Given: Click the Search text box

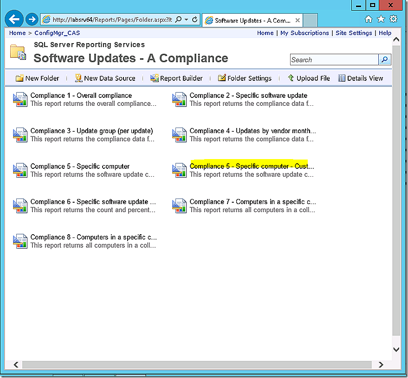Looking at the screenshot, I should (x=334, y=60).
